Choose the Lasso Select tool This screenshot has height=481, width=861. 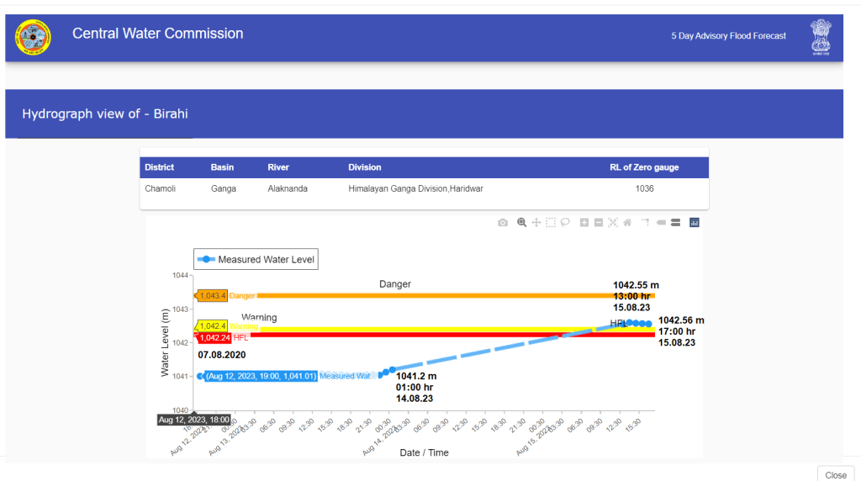pyautogui.click(x=565, y=223)
